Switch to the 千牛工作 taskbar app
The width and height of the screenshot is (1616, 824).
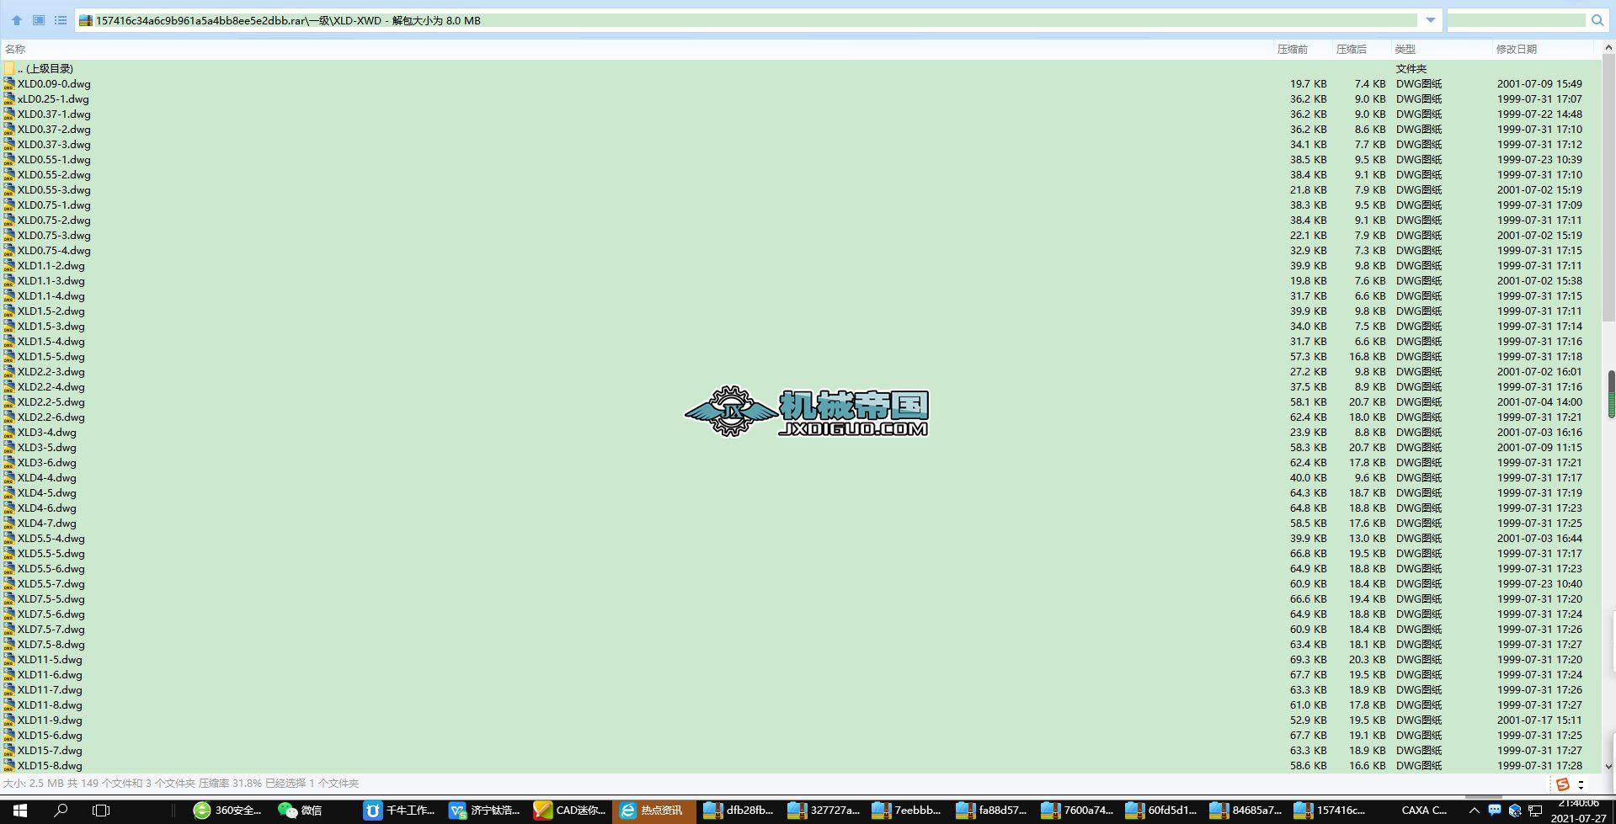pos(399,810)
